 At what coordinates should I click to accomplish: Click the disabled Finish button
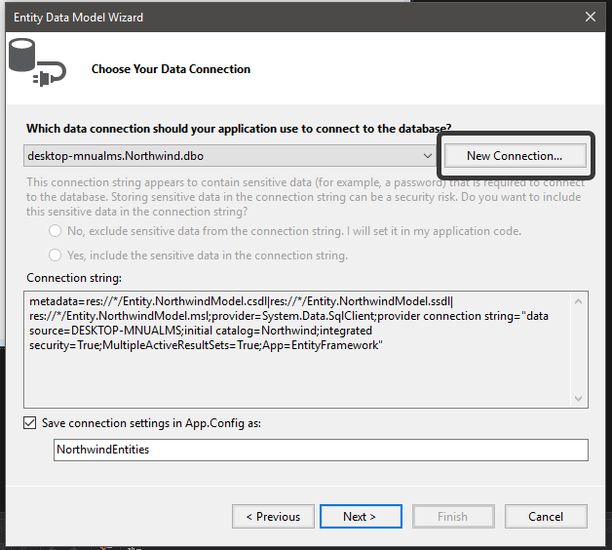tap(453, 517)
